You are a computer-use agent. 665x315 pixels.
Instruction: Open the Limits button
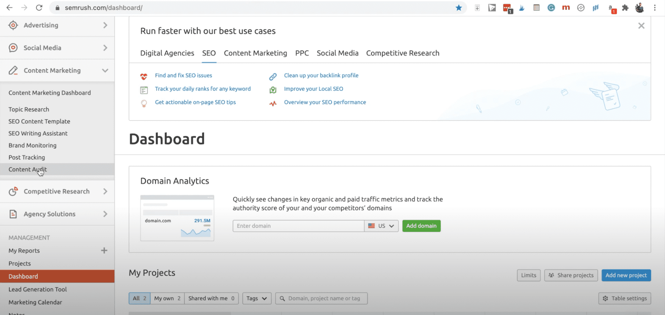[529, 276]
